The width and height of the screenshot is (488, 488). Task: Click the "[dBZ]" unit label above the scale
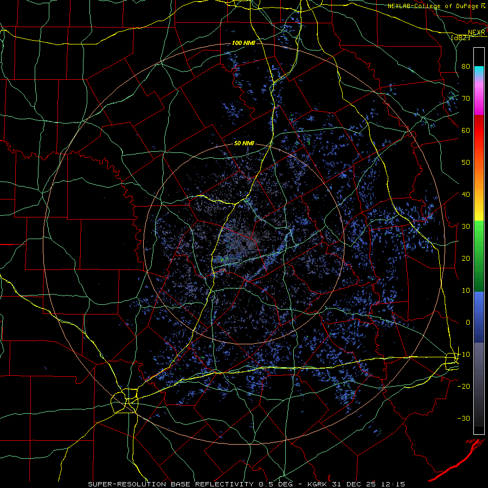(x=460, y=37)
